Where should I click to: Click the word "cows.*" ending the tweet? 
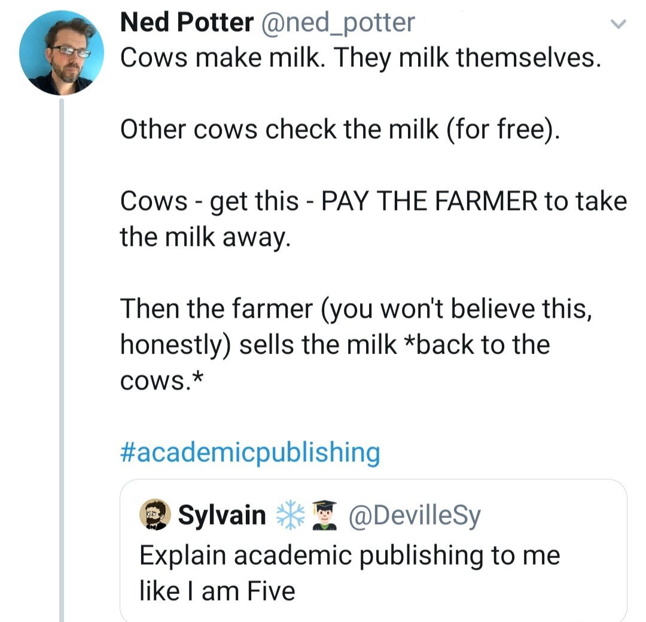[161, 380]
